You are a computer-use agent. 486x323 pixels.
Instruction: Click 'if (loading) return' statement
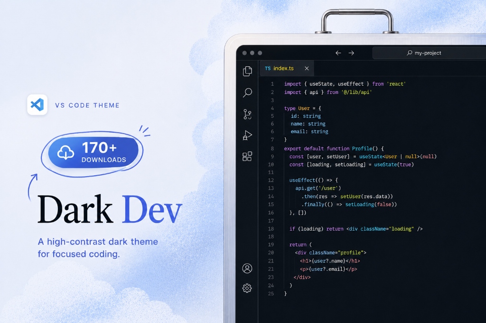pos(316,229)
